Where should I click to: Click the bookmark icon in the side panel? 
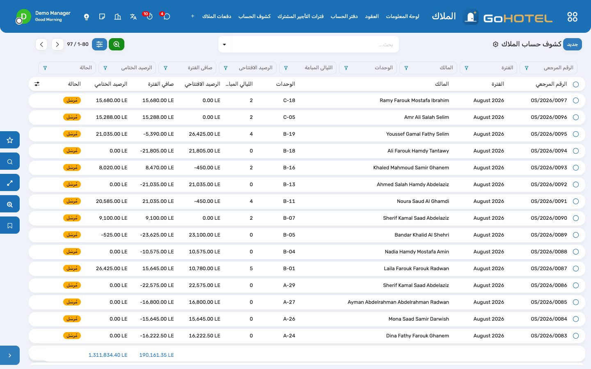point(10,225)
